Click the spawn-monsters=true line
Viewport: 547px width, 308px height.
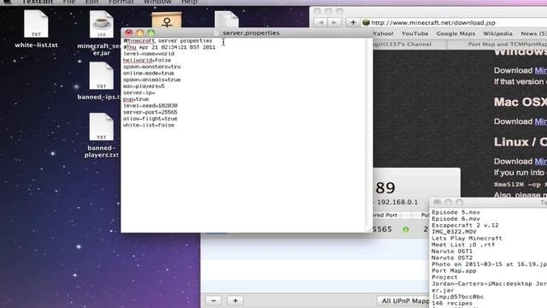[x=152, y=67]
